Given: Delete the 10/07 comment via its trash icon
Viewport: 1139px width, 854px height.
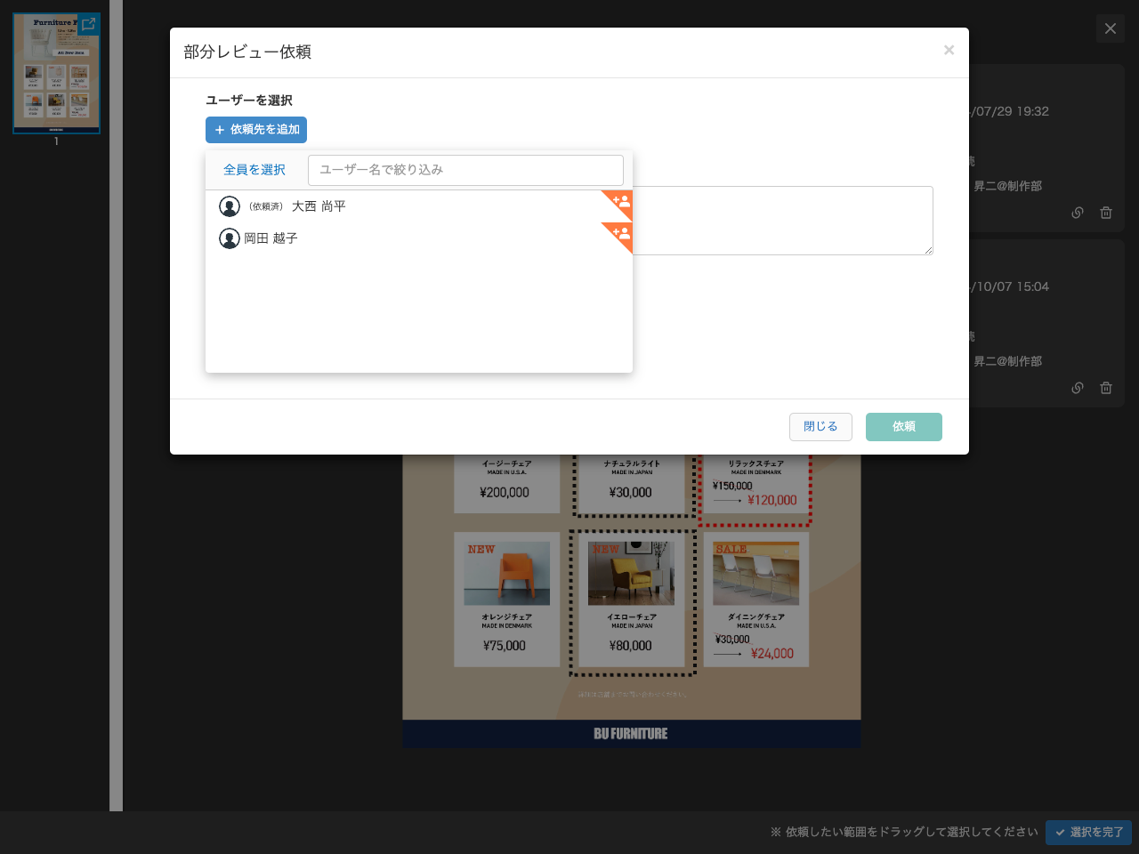Looking at the screenshot, I should click(1106, 388).
